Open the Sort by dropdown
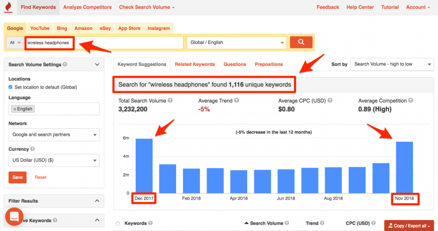The height and width of the screenshot is (231, 438). (392, 64)
